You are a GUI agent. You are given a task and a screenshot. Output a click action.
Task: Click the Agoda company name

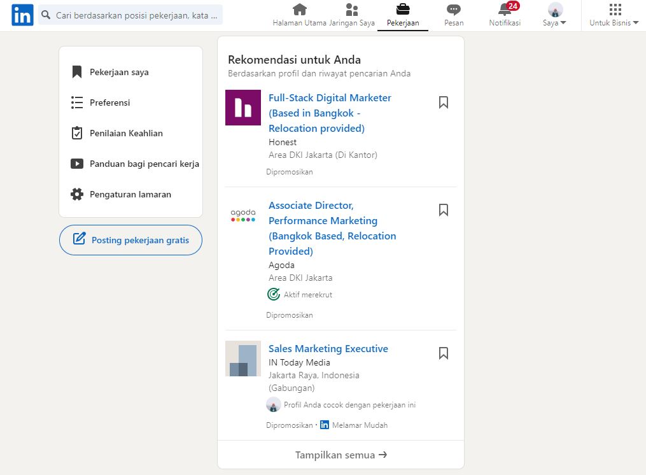coord(281,265)
